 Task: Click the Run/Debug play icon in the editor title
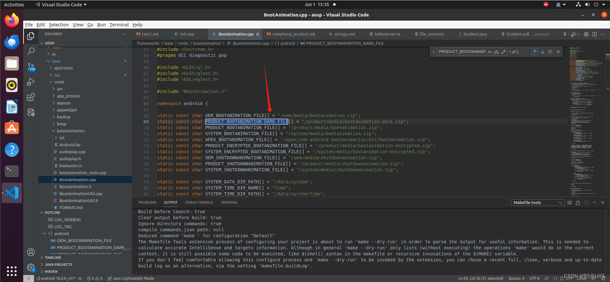click(573, 34)
